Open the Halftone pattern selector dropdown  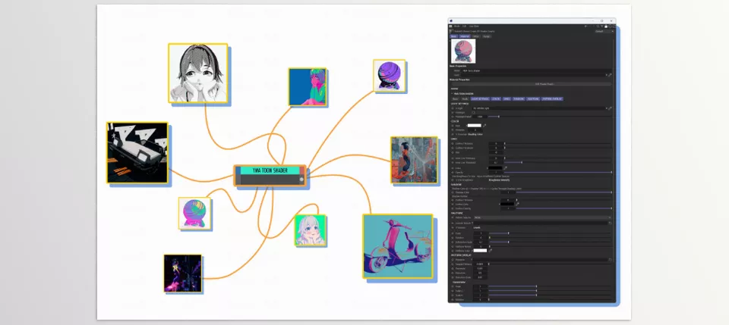(541, 217)
